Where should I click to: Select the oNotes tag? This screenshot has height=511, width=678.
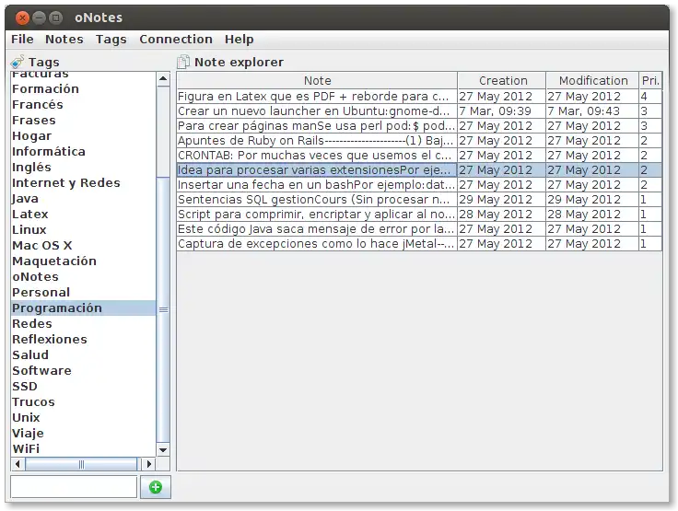click(x=83, y=276)
